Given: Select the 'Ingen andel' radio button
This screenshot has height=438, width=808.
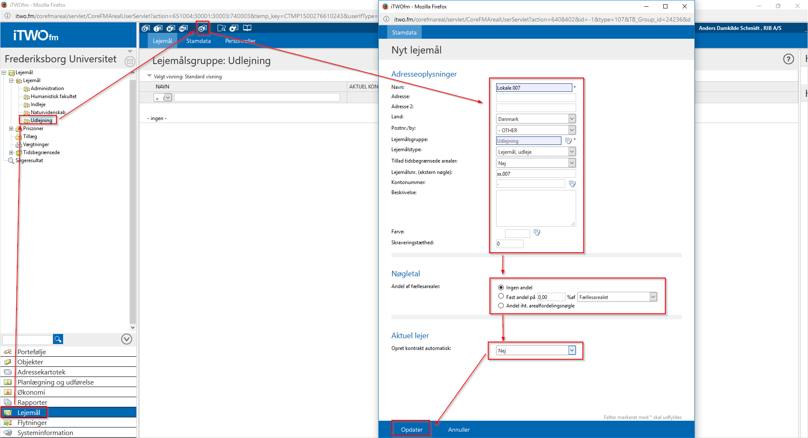Looking at the screenshot, I should 501,287.
